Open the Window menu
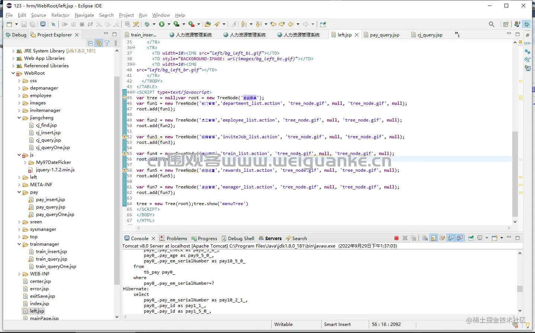The height and width of the screenshot is (333, 535). [x=161, y=15]
